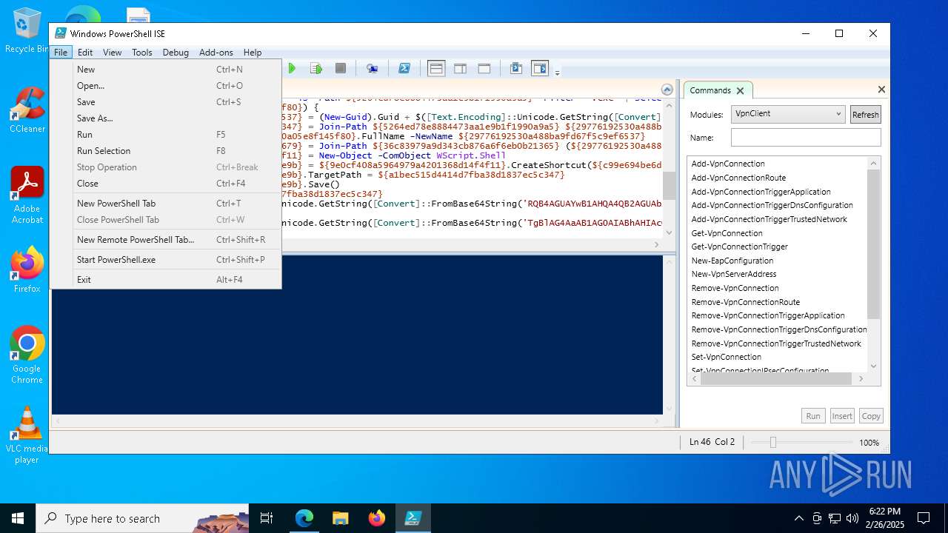Open Task View from the taskbar
948x533 pixels.
(x=267, y=518)
